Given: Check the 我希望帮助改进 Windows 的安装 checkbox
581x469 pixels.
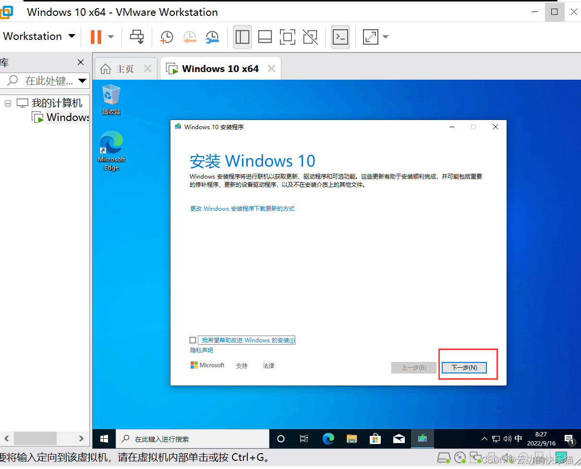Looking at the screenshot, I should pyautogui.click(x=193, y=340).
